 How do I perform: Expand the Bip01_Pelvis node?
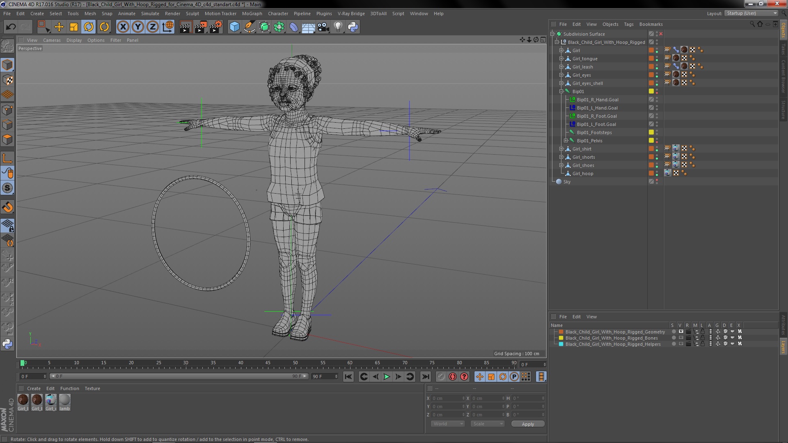point(566,141)
